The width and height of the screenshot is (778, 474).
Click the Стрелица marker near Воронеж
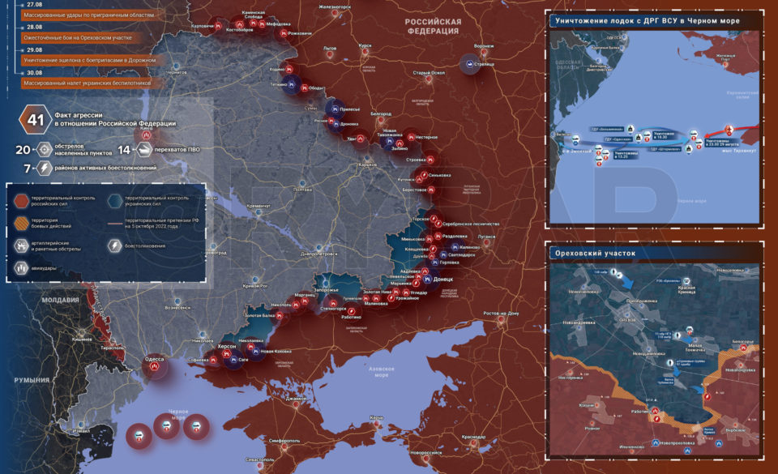pos(469,63)
